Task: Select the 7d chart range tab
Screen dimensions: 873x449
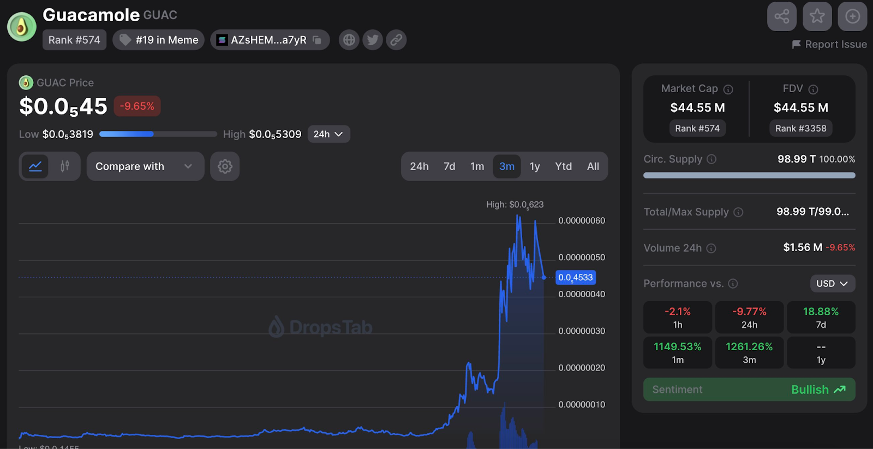Action: tap(449, 166)
